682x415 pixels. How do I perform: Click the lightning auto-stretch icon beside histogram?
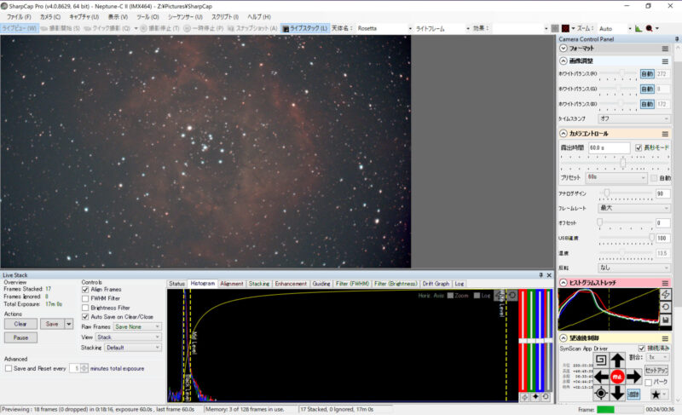click(665, 295)
